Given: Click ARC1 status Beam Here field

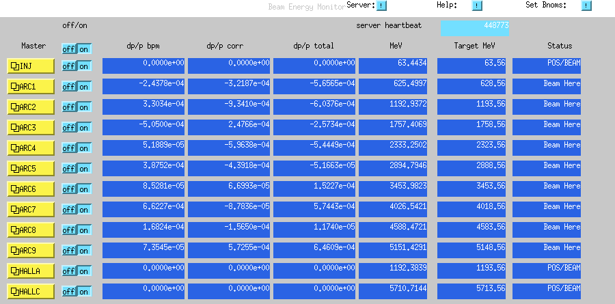Looking at the screenshot, I should 547,86.
